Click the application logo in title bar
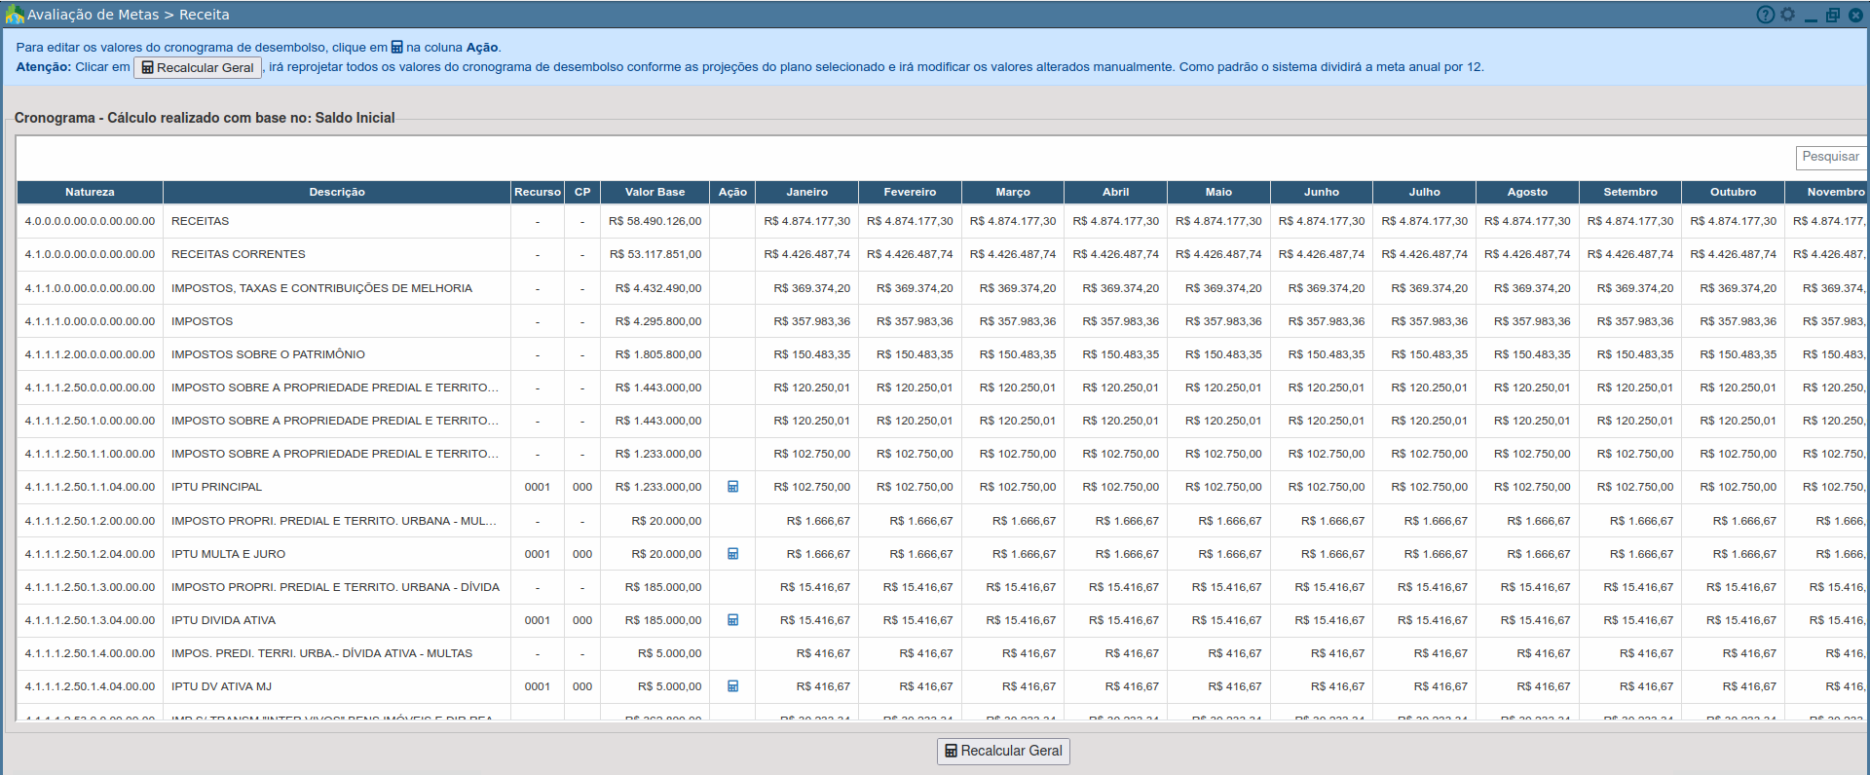The width and height of the screenshot is (1870, 775). [x=14, y=15]
